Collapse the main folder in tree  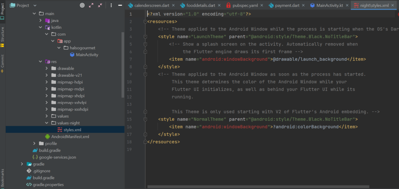[34, 14]
